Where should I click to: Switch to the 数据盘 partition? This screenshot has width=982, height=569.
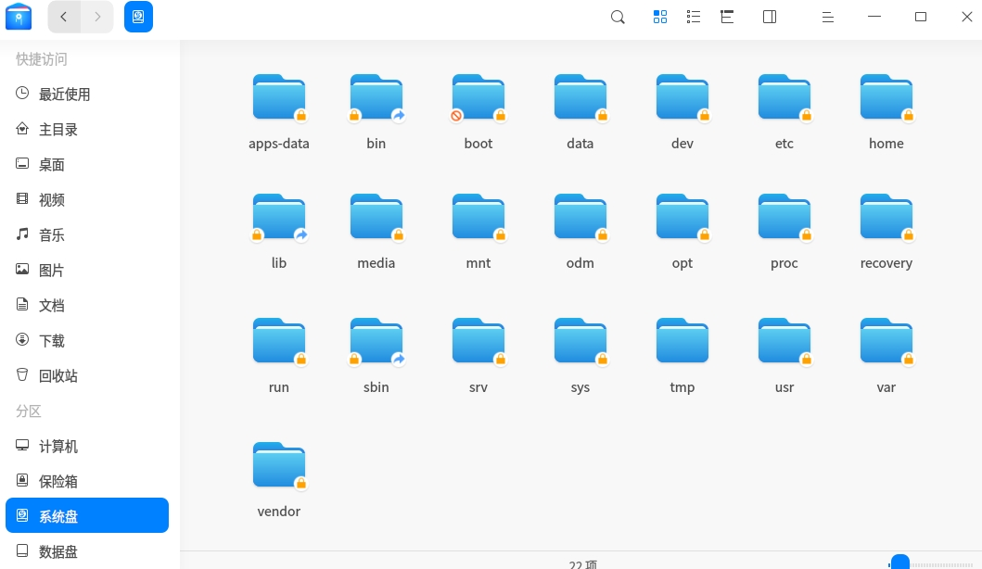57,551
